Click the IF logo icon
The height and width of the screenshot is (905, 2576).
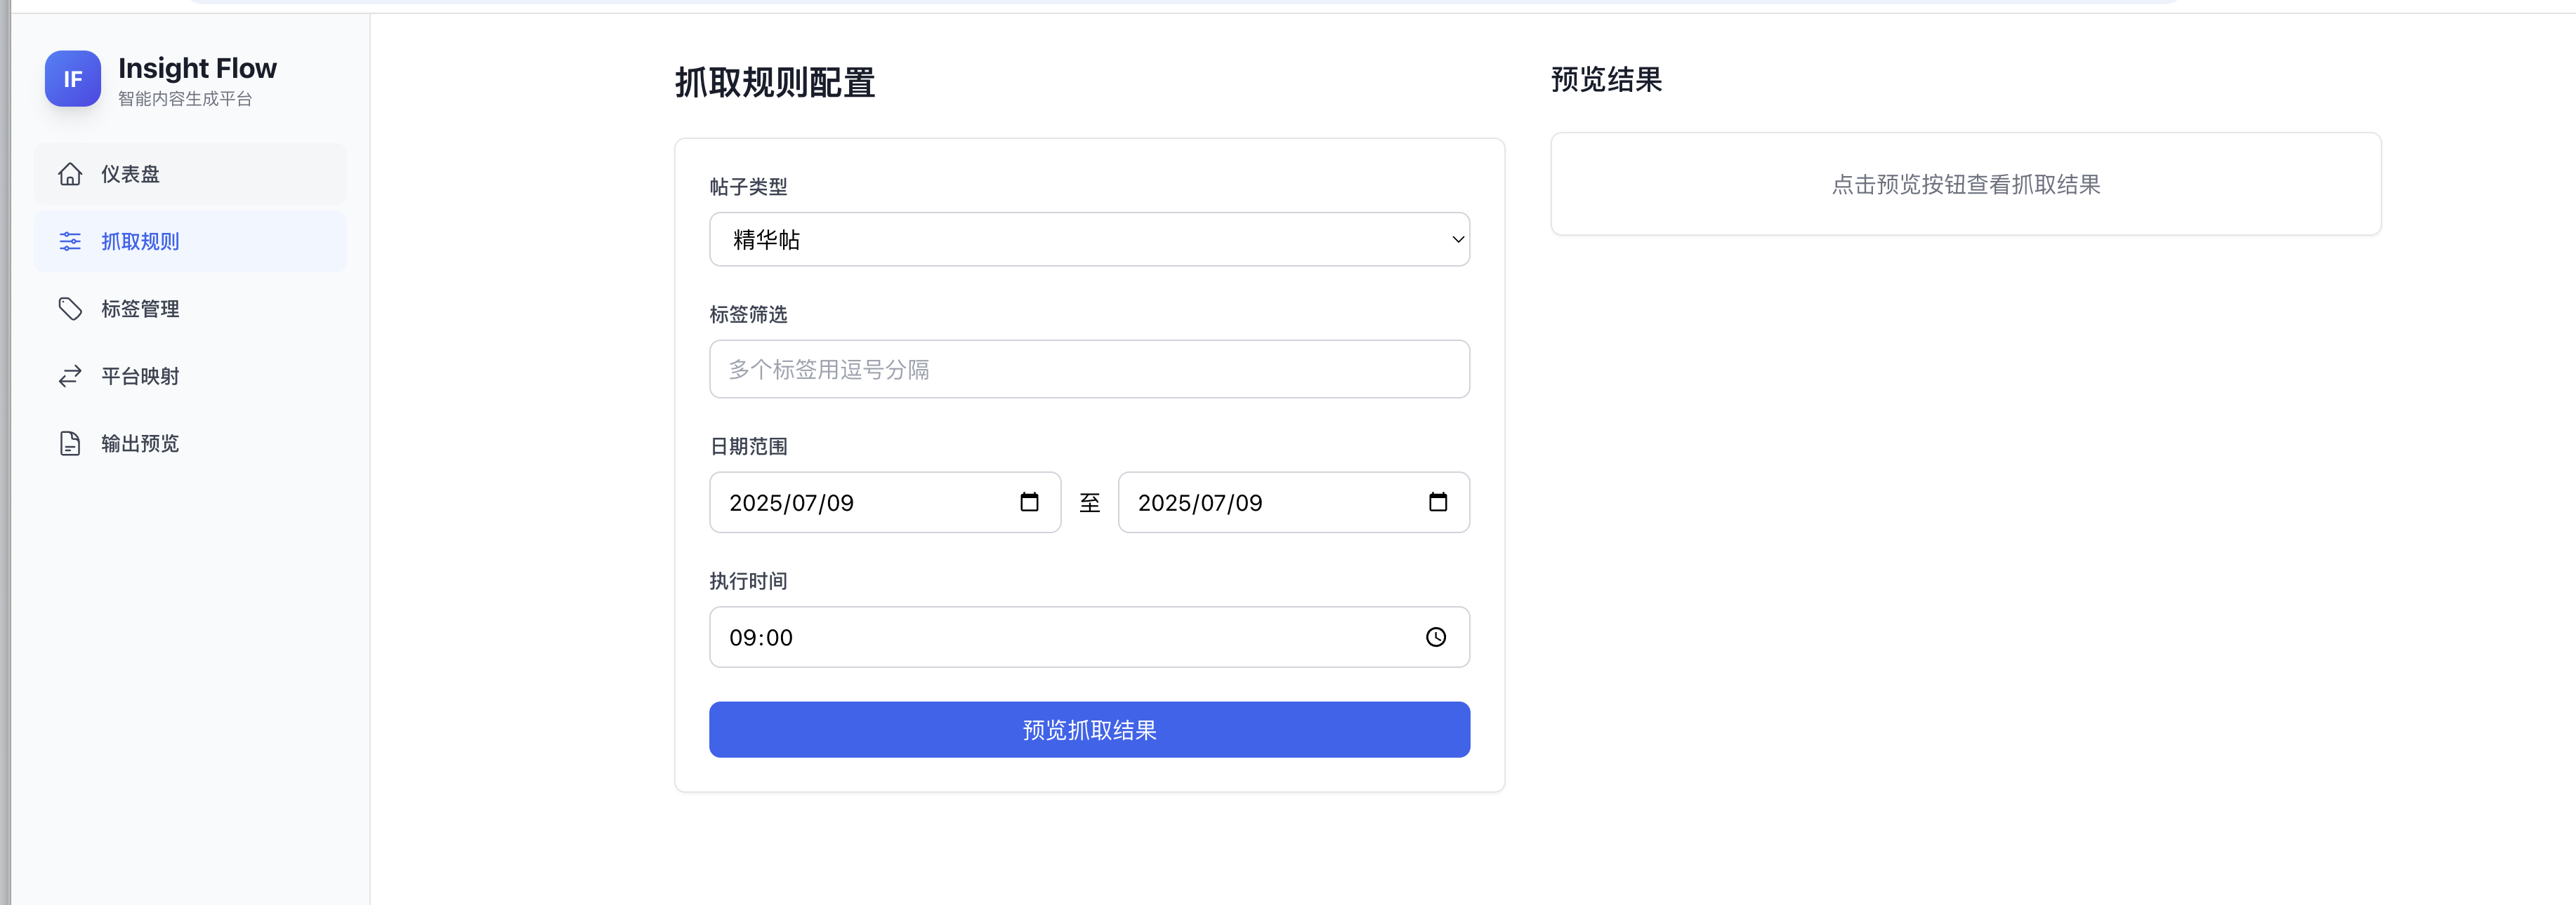(73, 79)
